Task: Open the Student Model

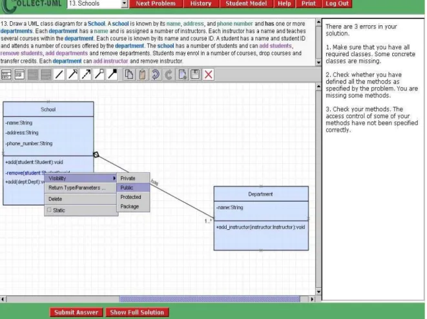Action: click(246, 3)
